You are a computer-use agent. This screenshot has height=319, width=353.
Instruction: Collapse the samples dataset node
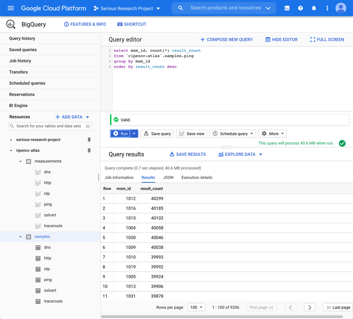[21, 237]
